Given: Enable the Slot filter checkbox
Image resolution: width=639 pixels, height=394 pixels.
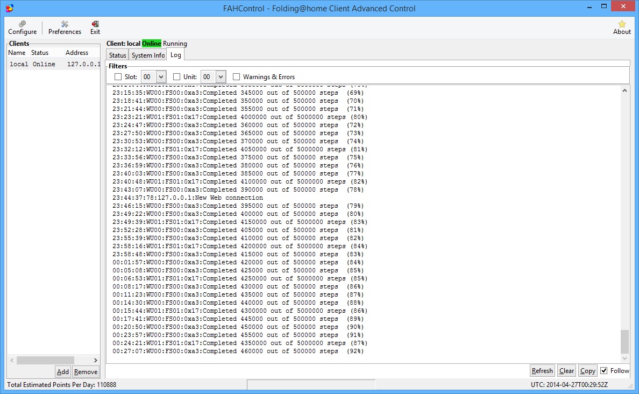Looking at the screenshot, I should tap(118, 76).
